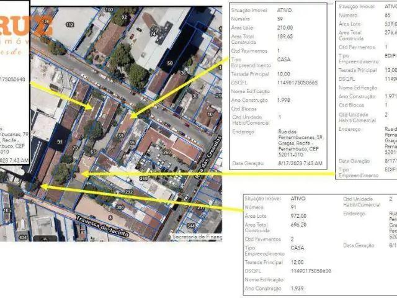
Task: Click lot label 105 on the map
Action: tap(7, 210)
